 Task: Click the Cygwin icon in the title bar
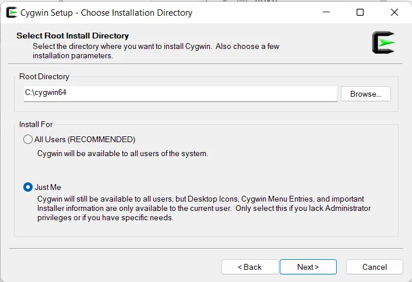[x=12, y=12]
